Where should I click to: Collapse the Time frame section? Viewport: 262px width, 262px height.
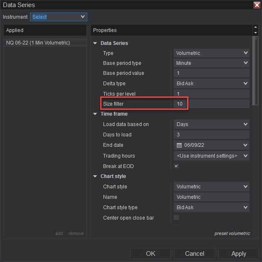coord(95,114)
